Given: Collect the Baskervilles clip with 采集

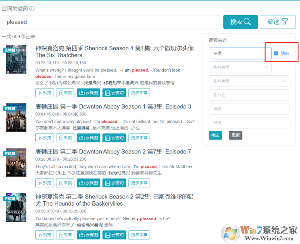Looking at the screenshot, I should click(x=65, y=235).
